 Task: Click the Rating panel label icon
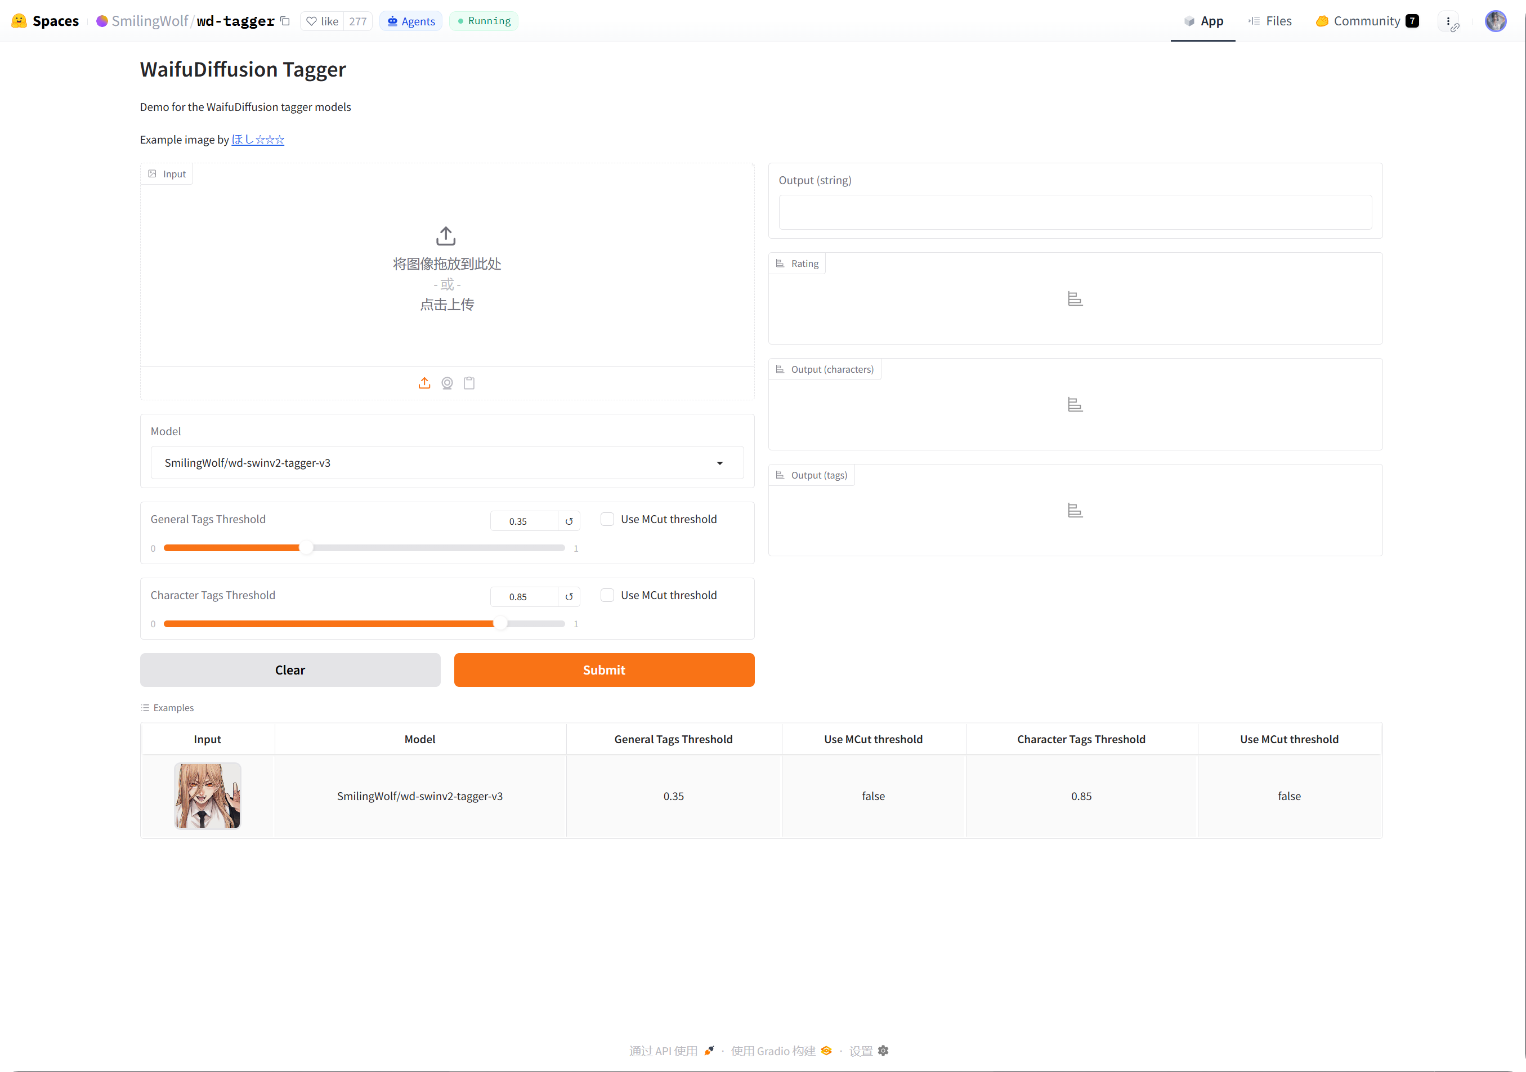[780, 264]
